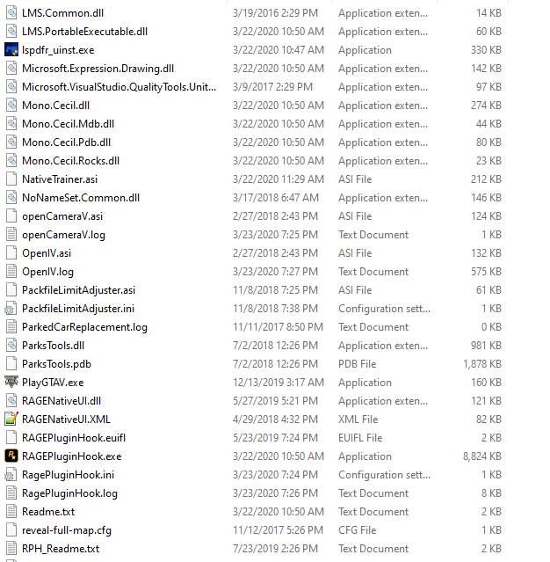Image resolution: width=550 pixels, height=562 pixels.
Task: Click the ParksTools.pdb file icon
Action: click(x=11, y=364)
